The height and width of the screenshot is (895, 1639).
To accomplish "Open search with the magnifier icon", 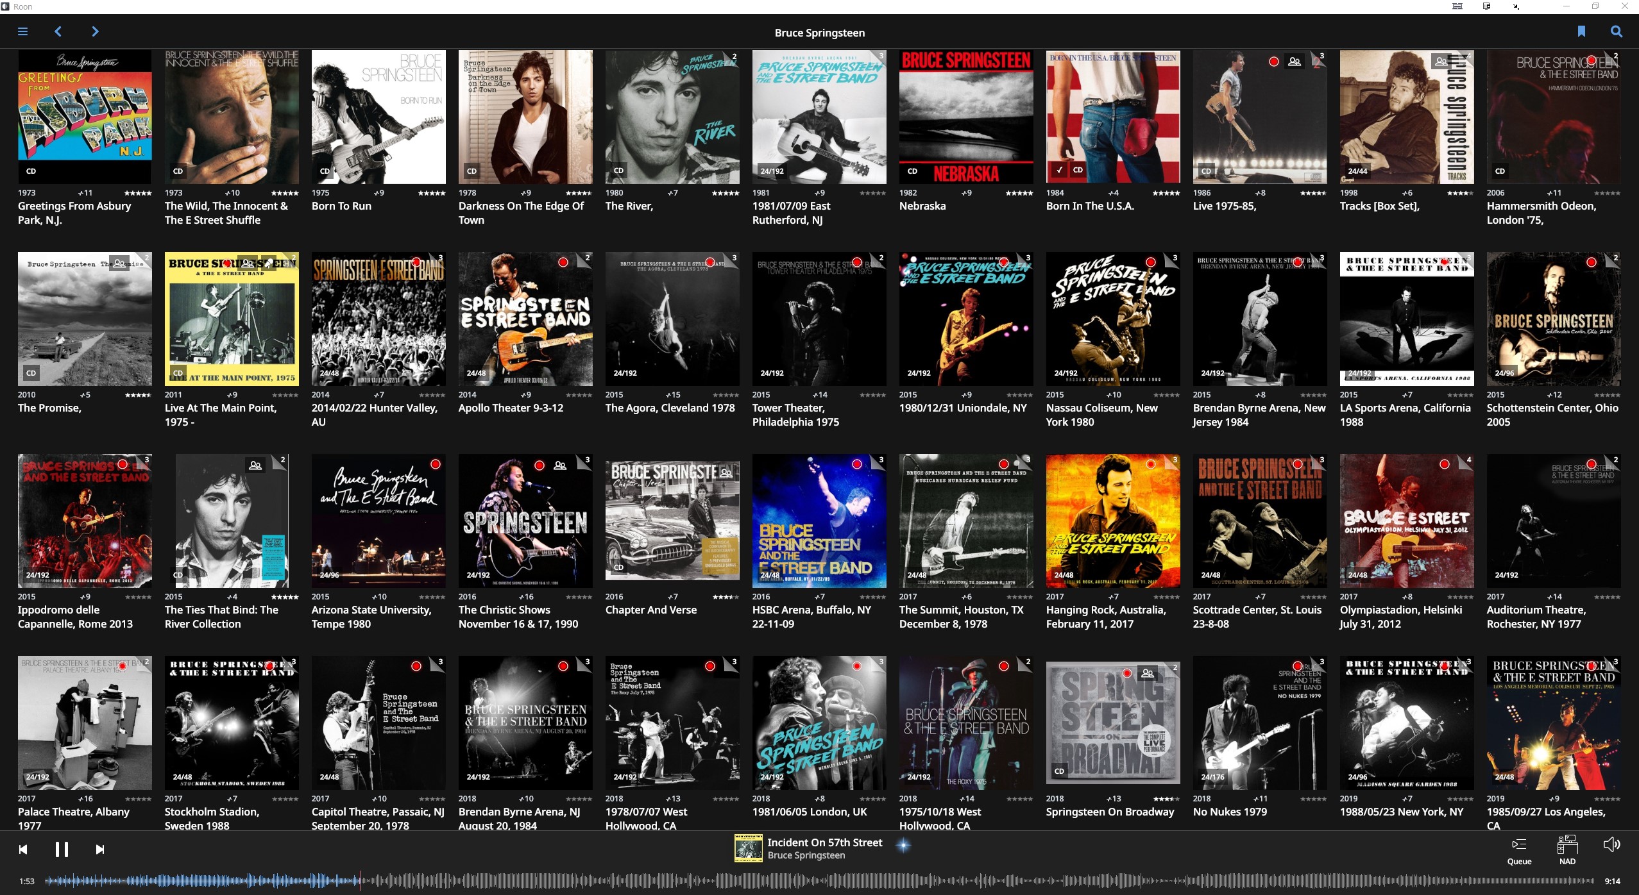I will coord(1617,31).
